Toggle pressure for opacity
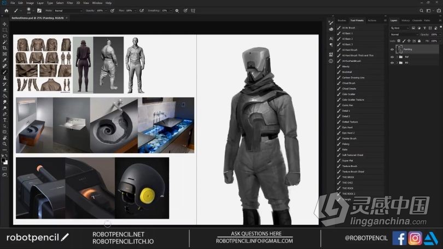443x249 pixels. (x=112, y=10)
